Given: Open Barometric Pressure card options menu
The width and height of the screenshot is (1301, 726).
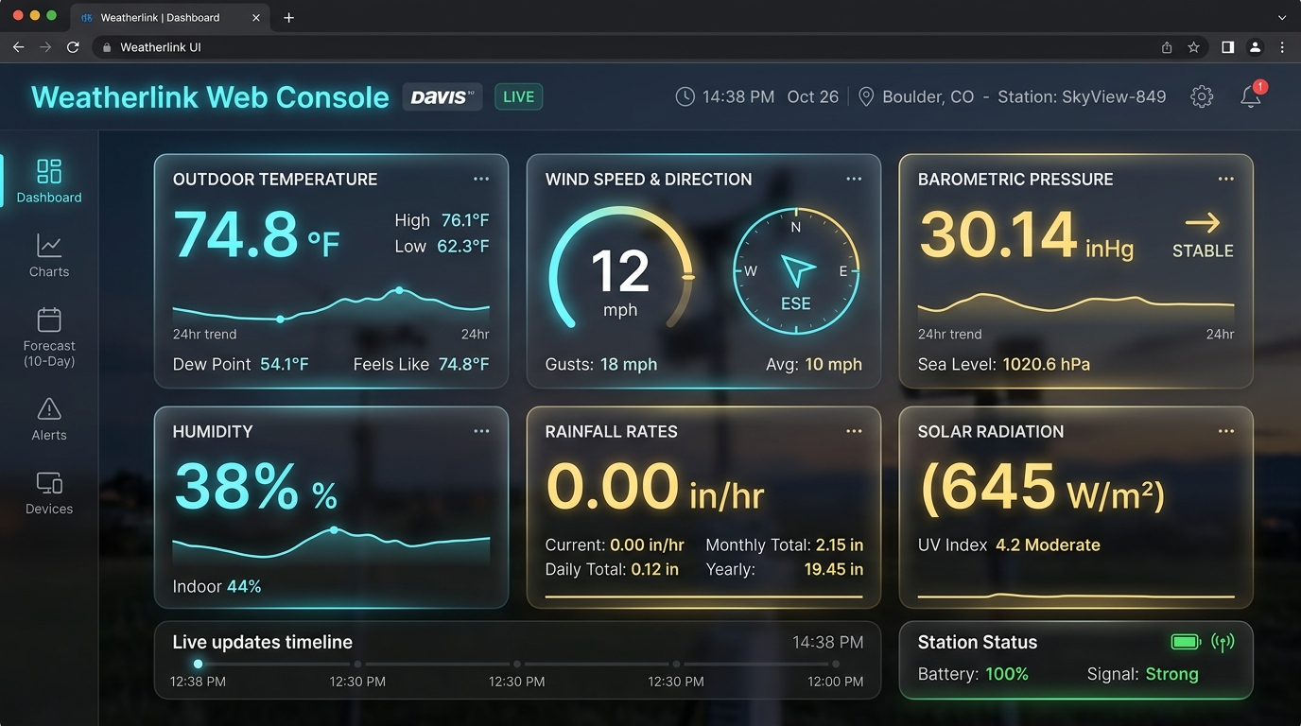Looking at the screenshot, I should tap(1226, 179).
